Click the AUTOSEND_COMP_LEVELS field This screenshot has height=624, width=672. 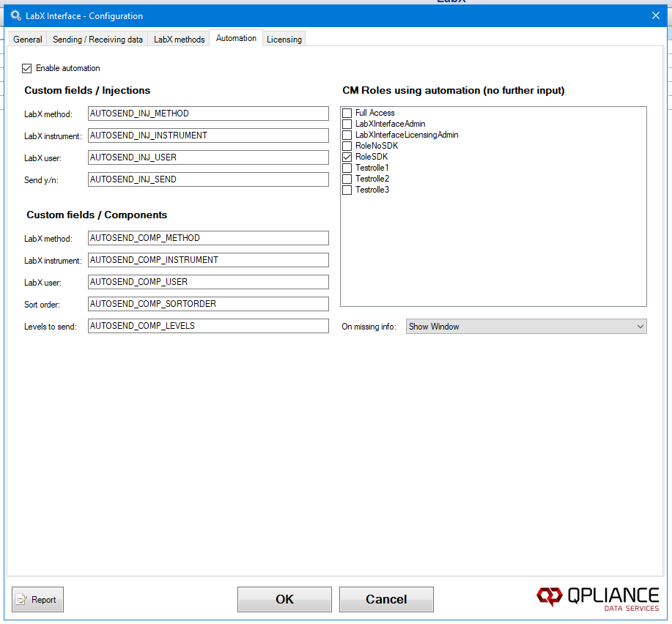point(208,326)
